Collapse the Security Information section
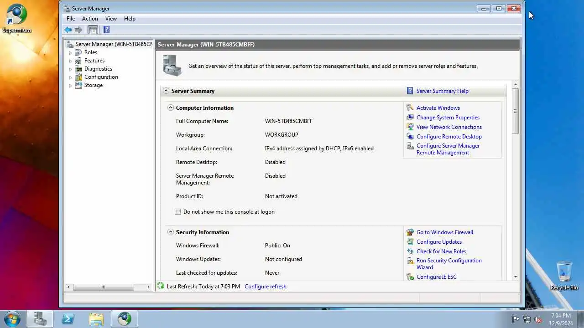Screen dimensions: 584x328 171,232
